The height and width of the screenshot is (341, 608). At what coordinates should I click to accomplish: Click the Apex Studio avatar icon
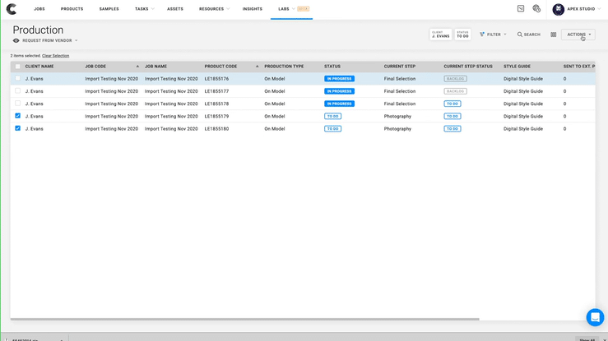559,9
